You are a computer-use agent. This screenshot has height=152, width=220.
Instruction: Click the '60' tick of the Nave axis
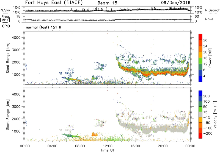coord(197,16)
